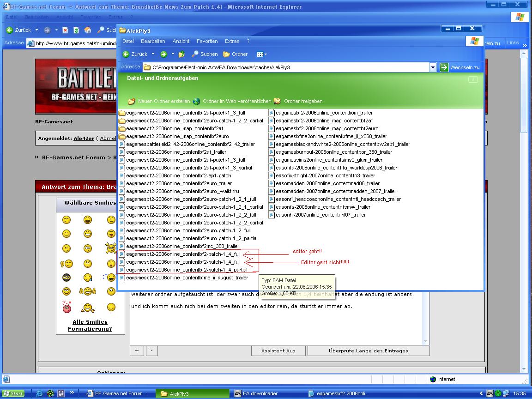Open Extras menu in AlekPly3
Screen dimensions: 532x399
point(232,41)
